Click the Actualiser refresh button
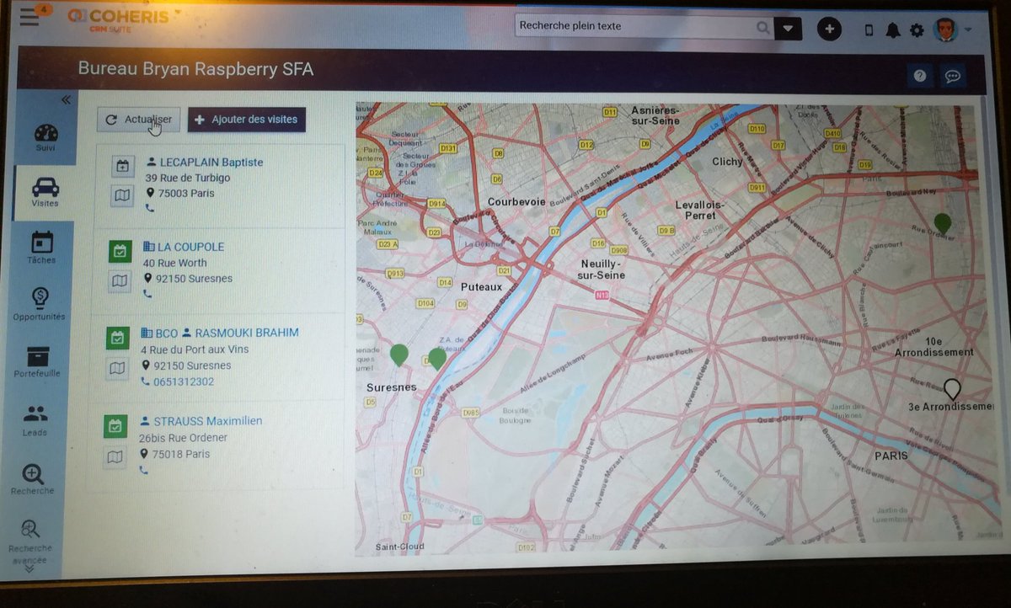The width and height of the screenshot is (1011, 608). tap(138, 120)
